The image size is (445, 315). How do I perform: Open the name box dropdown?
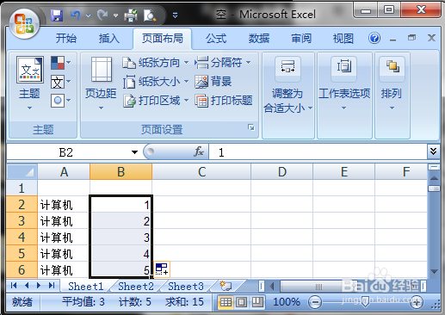(x=134, y=152)
